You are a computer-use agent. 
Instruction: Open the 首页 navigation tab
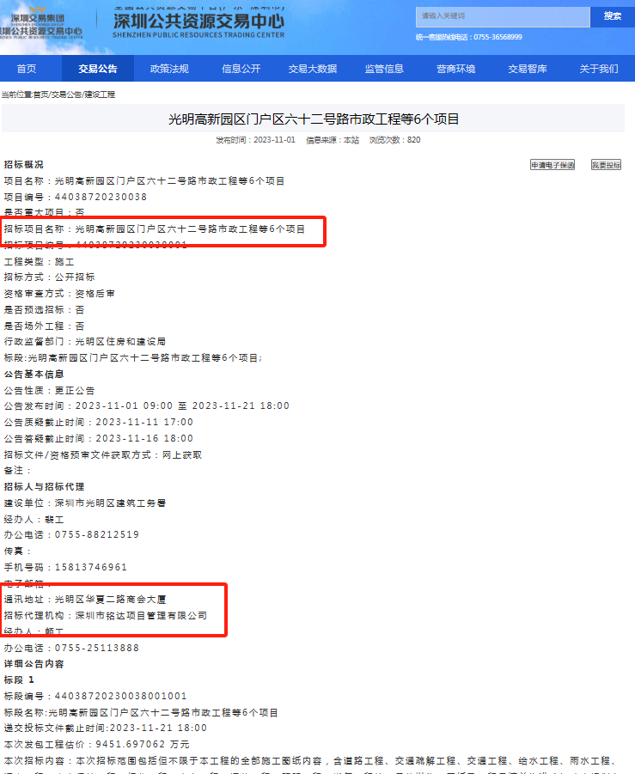click(x=27, y=69)
